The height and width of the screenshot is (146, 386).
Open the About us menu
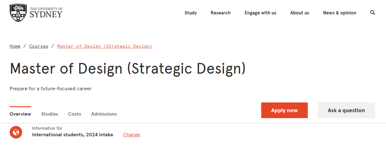pos(300,13)
